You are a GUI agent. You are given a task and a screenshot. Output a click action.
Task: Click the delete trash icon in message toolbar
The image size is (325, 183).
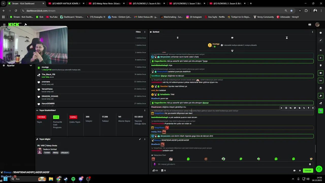point(313,108)
